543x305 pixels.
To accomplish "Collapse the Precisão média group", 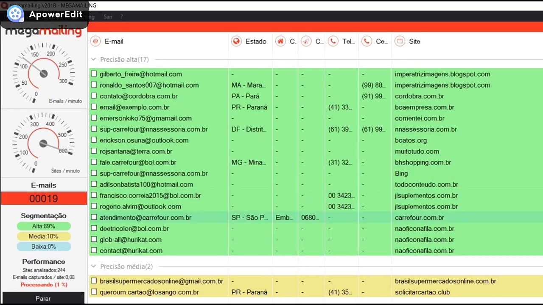I will 94,266.
